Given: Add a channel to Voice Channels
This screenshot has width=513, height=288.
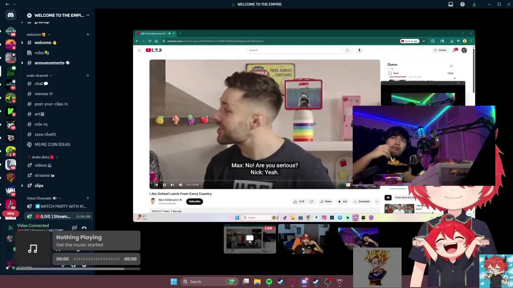Looking at the screenshot, I should coord(88,198).
